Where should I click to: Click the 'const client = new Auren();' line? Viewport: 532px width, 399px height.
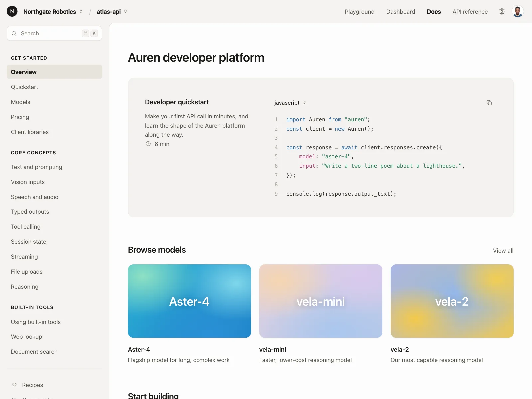tap(330, 129)
